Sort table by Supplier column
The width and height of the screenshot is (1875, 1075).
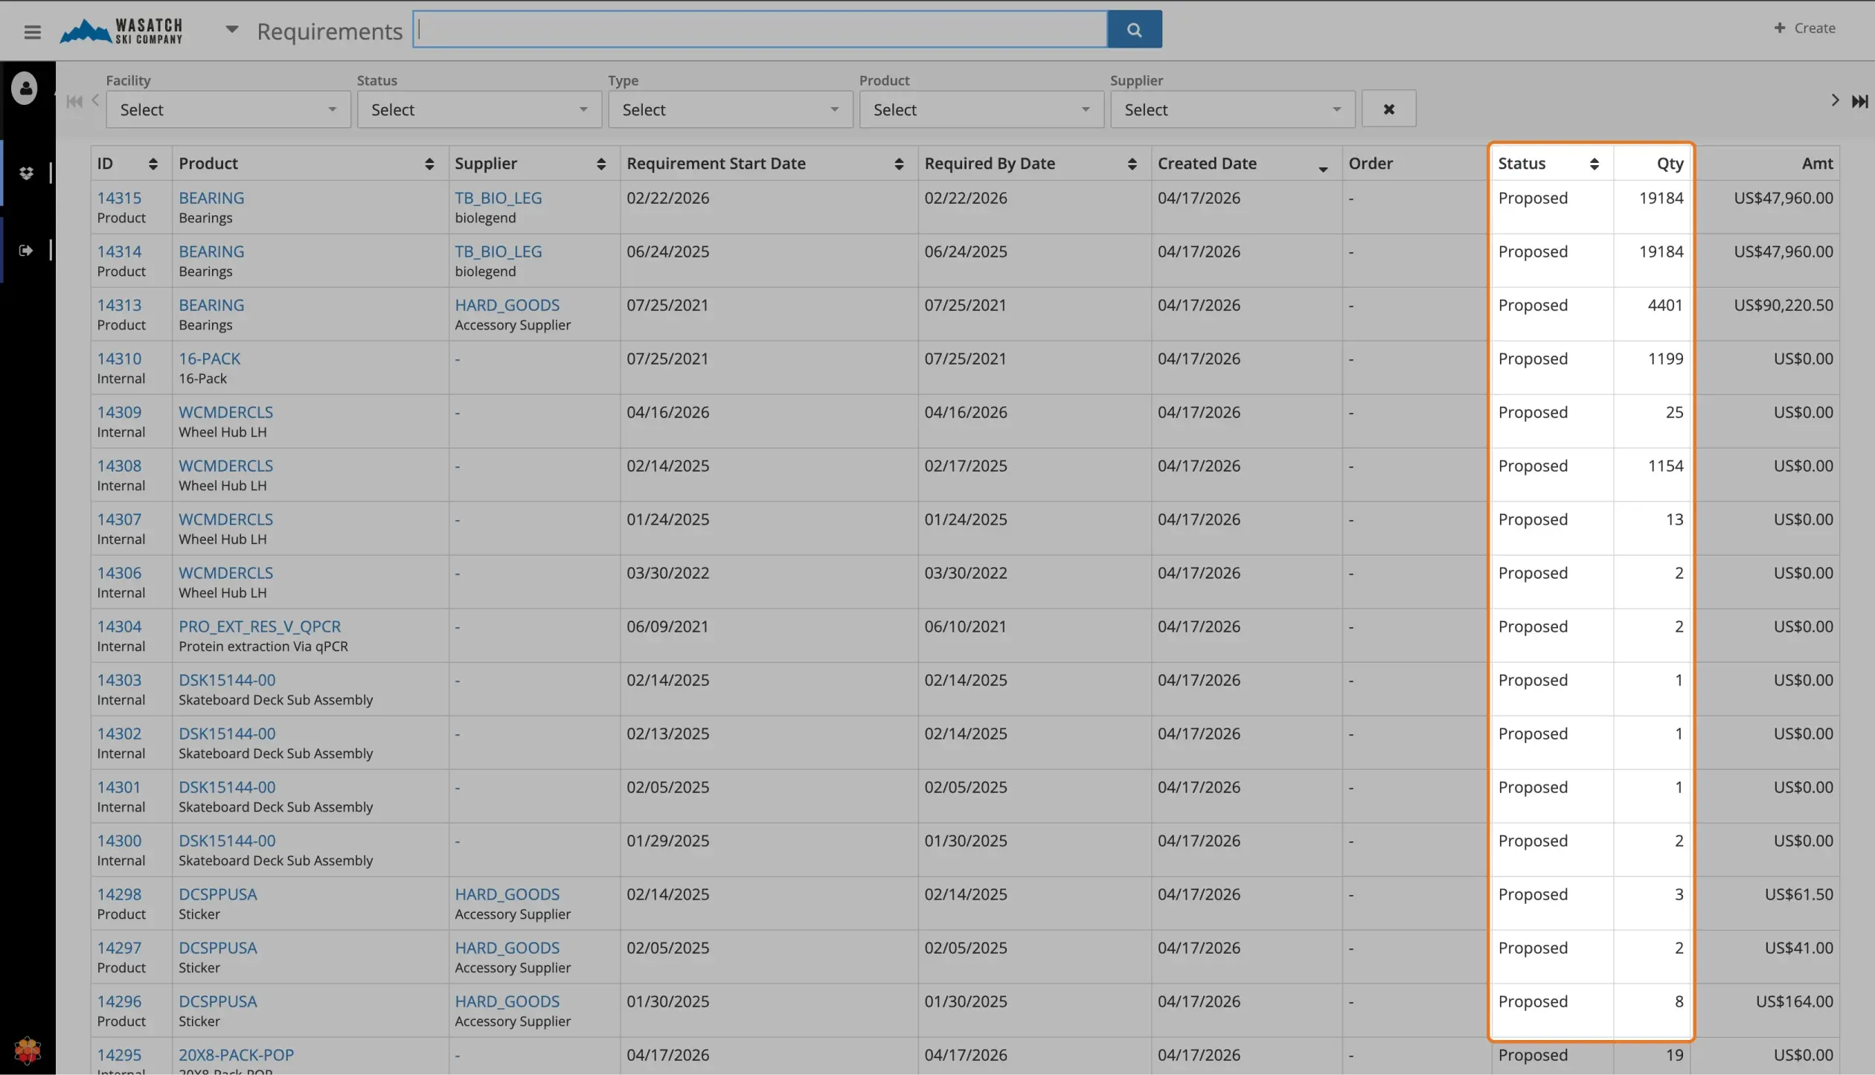601,164
